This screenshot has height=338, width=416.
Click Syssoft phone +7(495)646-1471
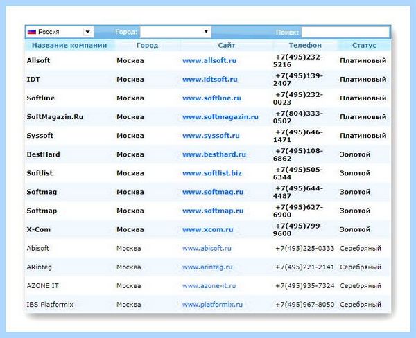click(298, 136)
